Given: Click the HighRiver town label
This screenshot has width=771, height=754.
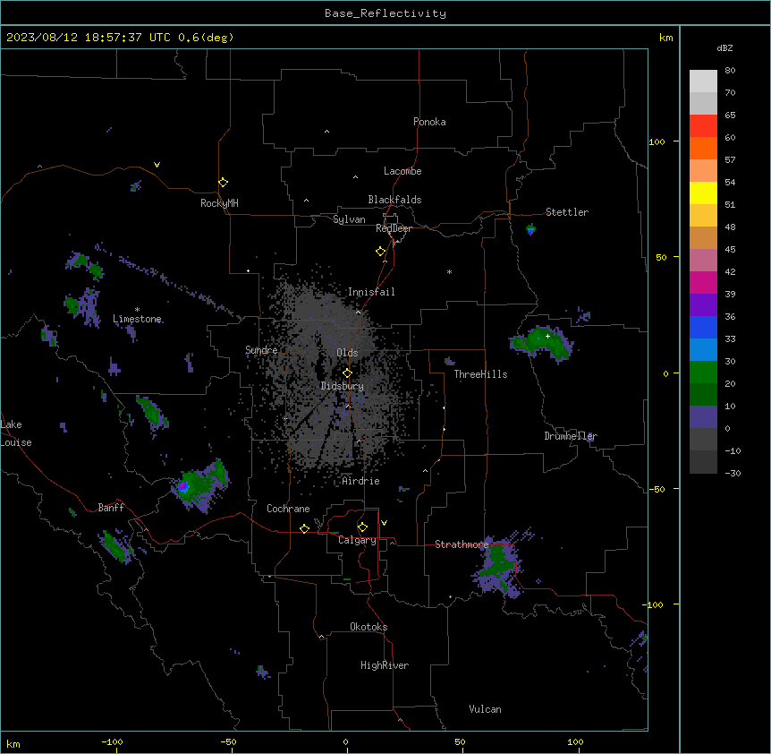Looking at the screenshot, I should (385, 665).
